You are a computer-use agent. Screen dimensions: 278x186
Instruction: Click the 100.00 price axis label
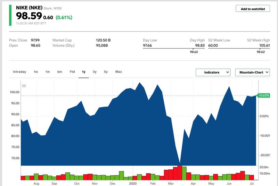(15, 92)
